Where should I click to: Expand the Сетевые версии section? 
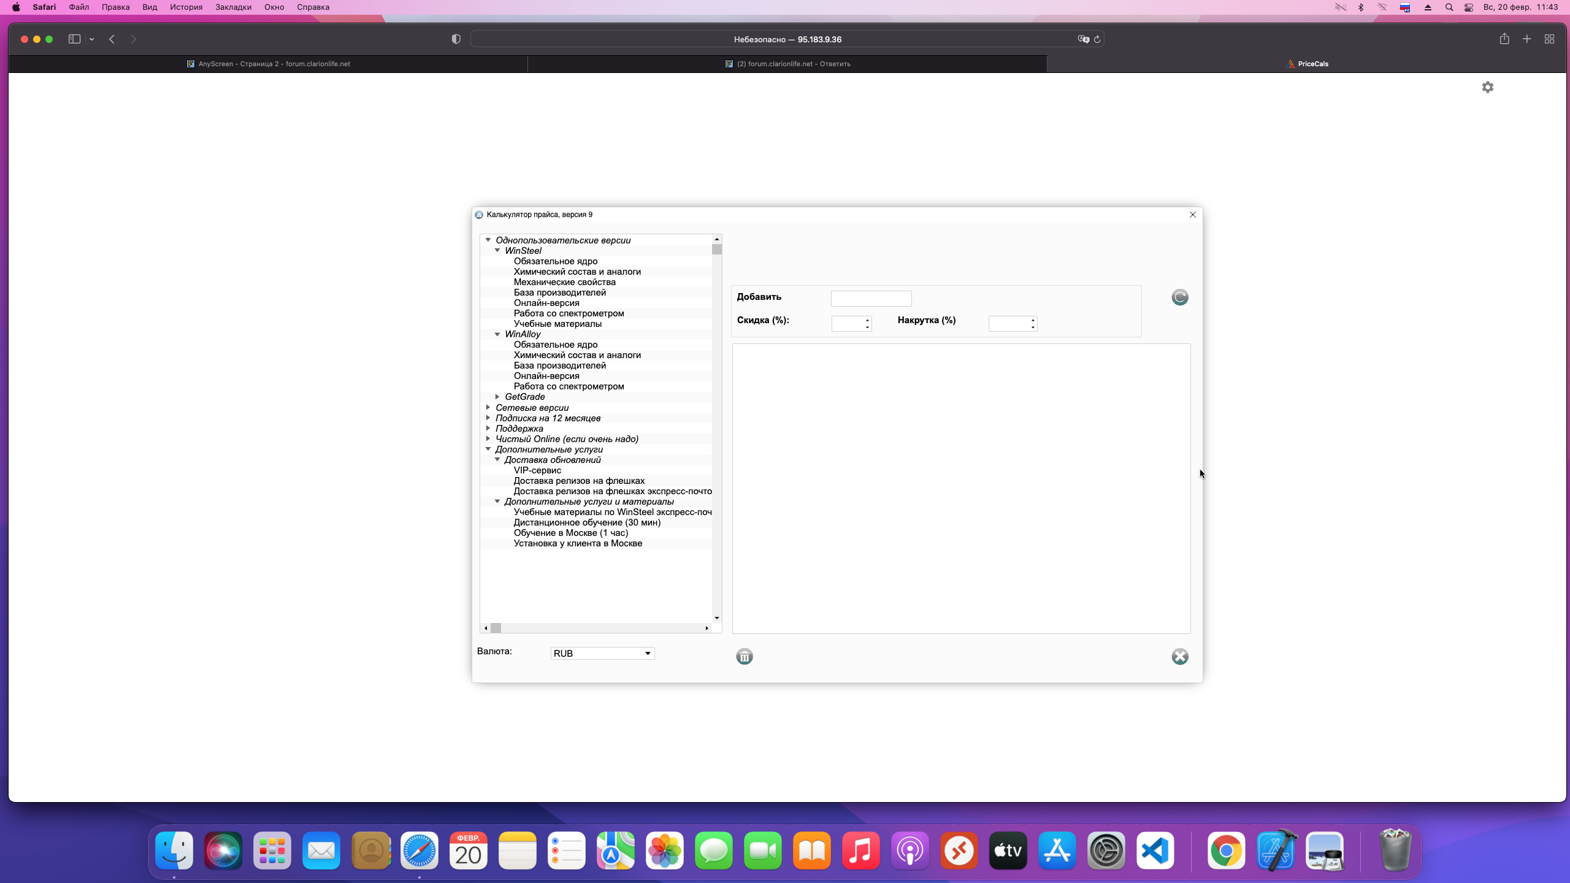(488, 407)
